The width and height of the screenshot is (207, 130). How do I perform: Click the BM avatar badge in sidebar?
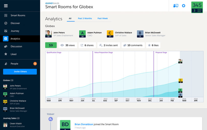[x=5, y=109]
